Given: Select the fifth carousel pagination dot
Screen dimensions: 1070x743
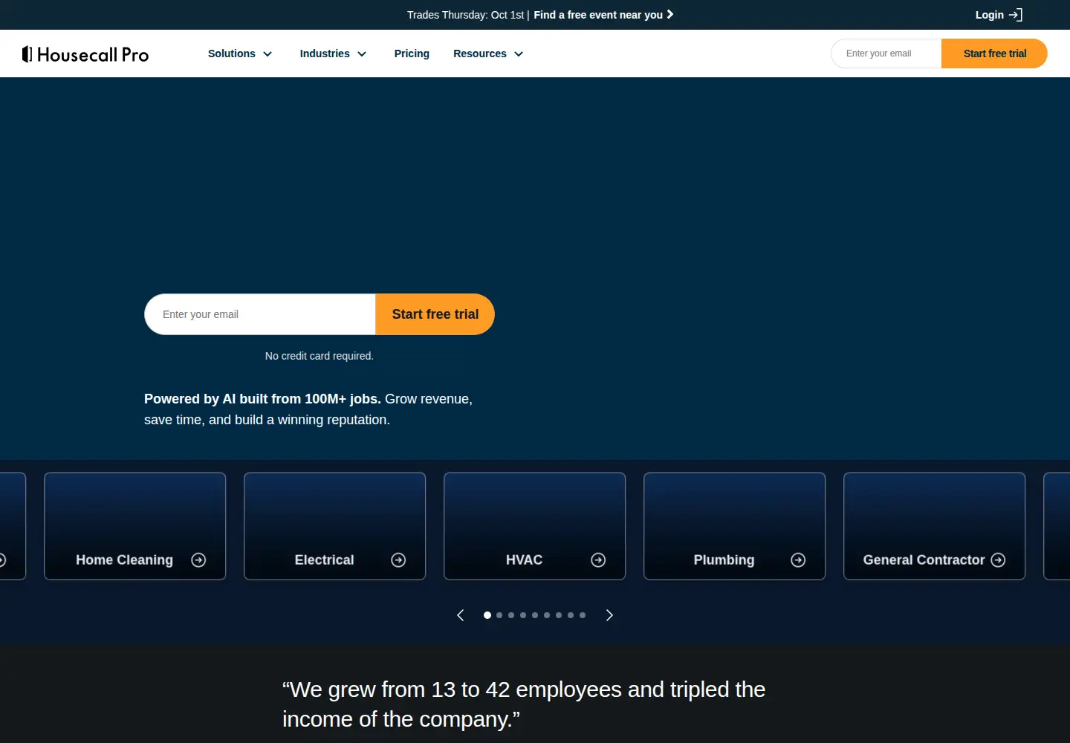Looking at the screenshot, I should (535, 615).
